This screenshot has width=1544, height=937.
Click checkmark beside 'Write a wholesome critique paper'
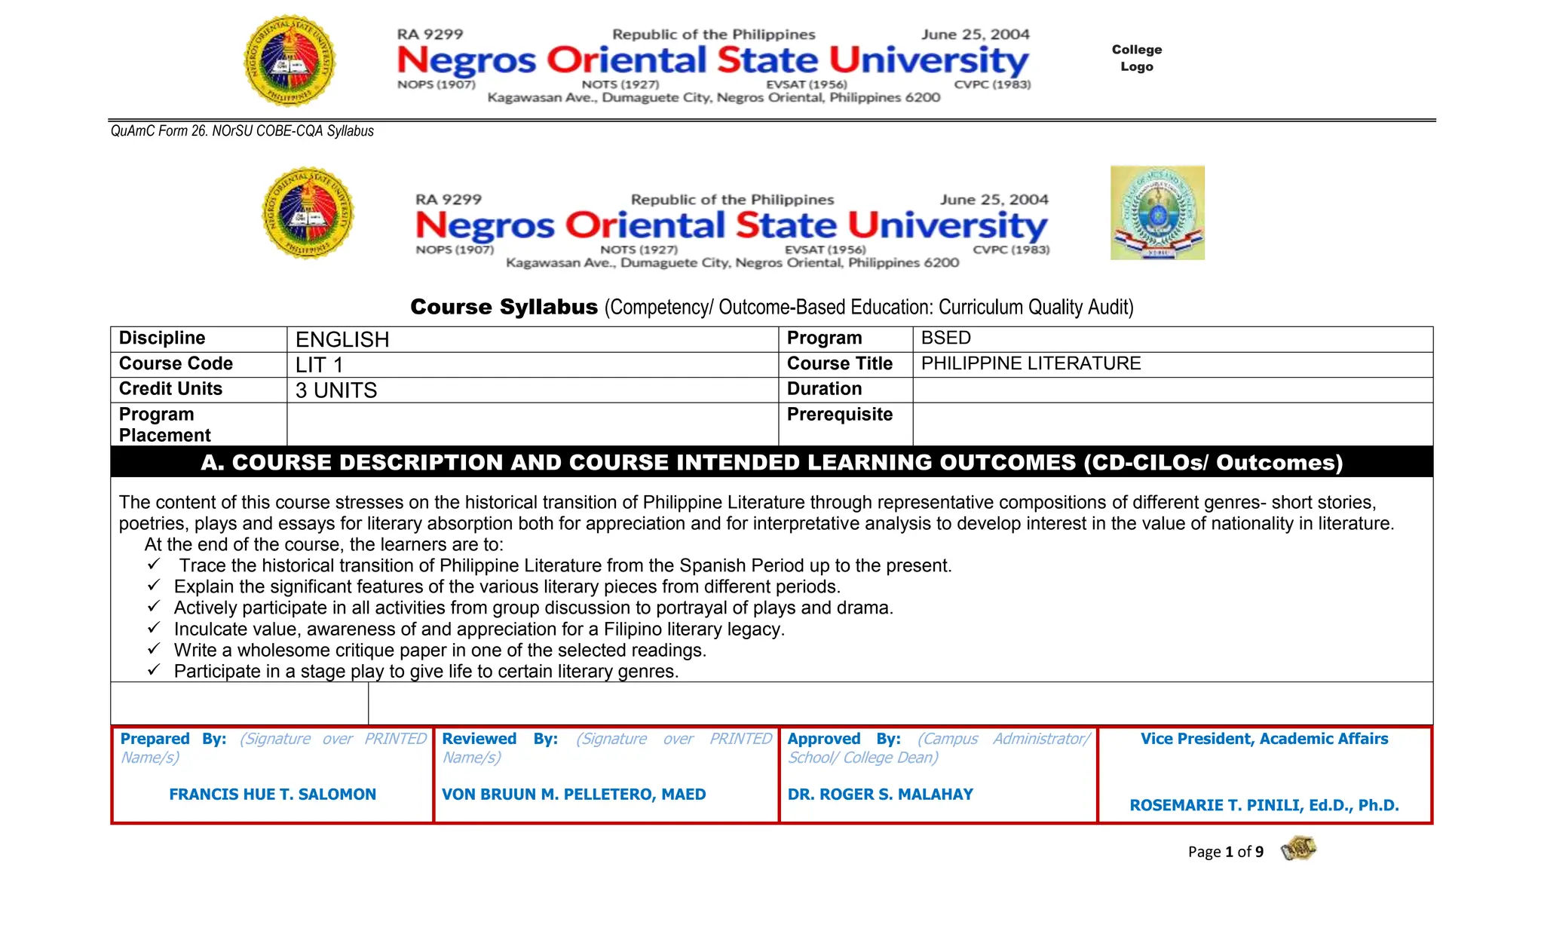click(x=154, y=649)
